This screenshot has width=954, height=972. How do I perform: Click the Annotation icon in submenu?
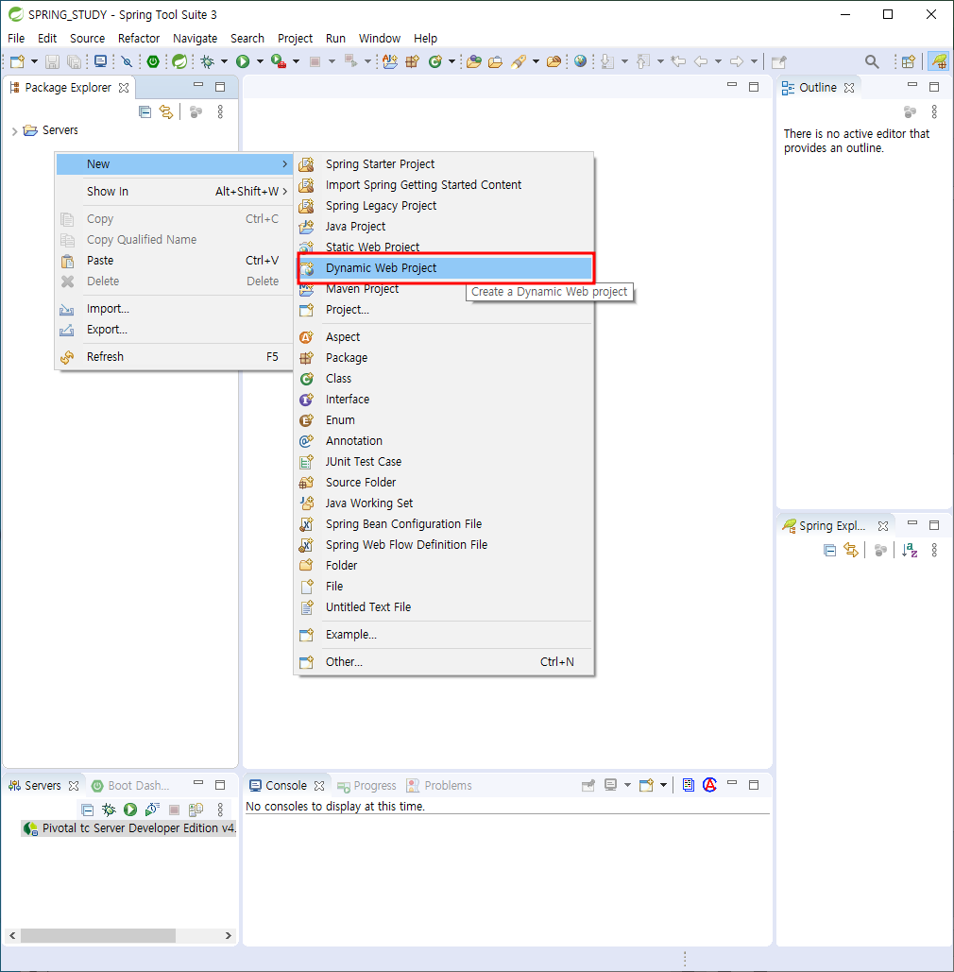[x=307, y=441]
